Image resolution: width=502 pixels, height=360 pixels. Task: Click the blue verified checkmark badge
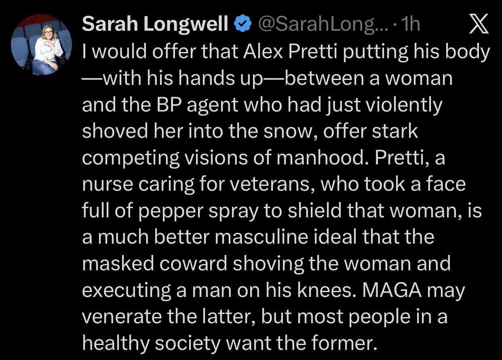[x=242, y=25]
